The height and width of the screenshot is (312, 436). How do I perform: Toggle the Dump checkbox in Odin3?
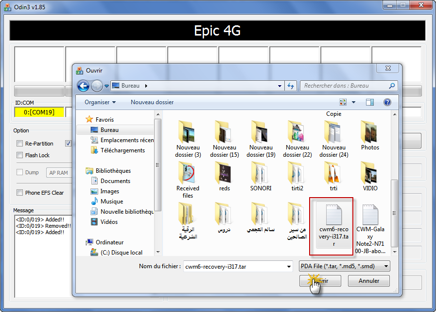coord(19,172)
